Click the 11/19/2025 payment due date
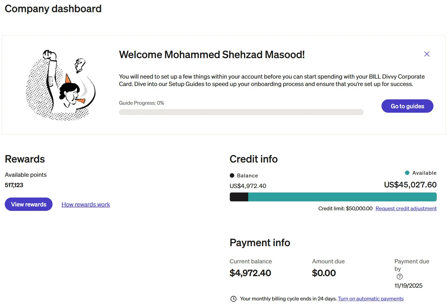Image resolution: width=448 pixels, height=304 pixels. pyautogui.click(x=408, y=286)
